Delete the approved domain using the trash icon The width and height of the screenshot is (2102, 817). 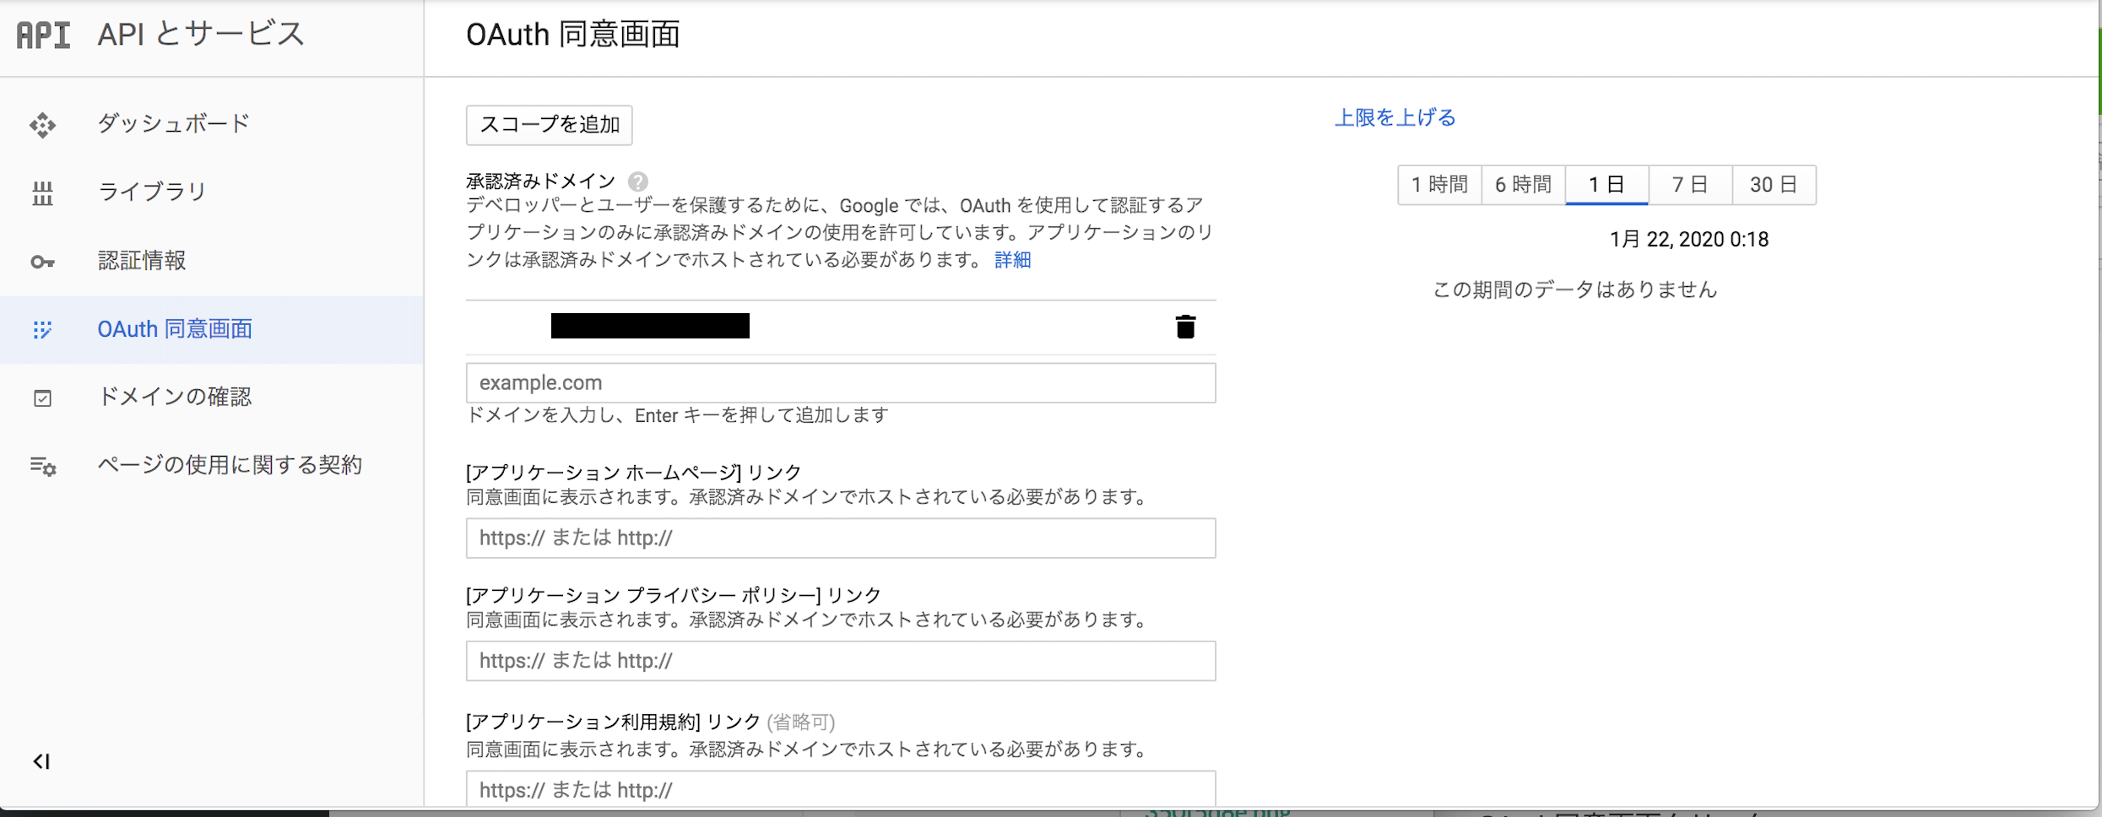pos(1185,327)
